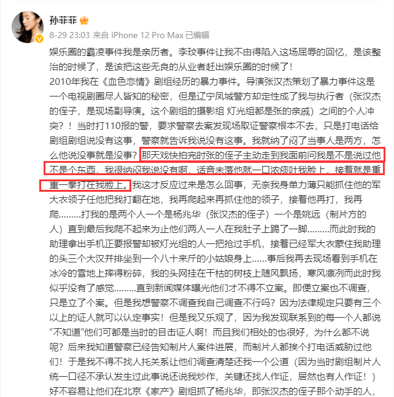Click highlighted line starting 不是个东西

[214, 169]
